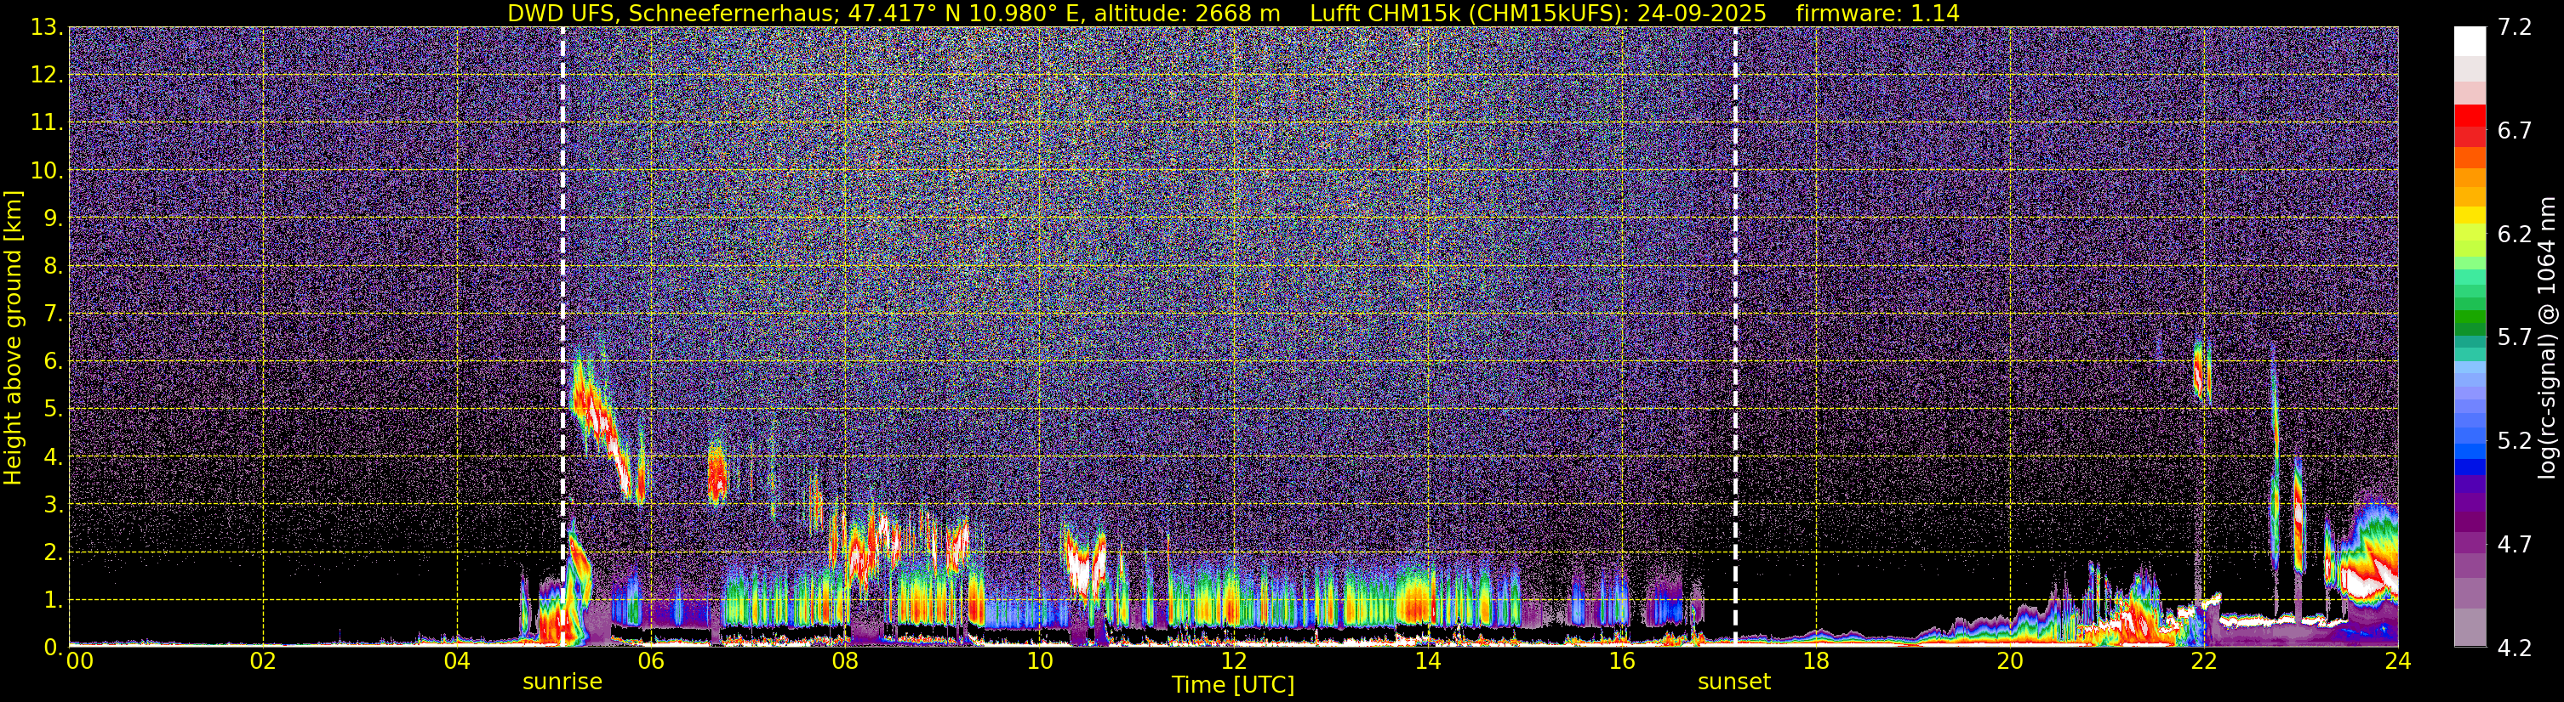Click time-axis tick label '06'
This screenshot has width=2564, height=702.
651,662
